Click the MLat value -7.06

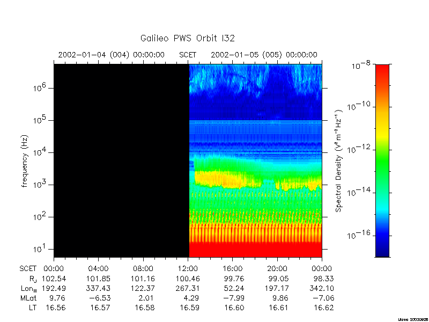323,298
